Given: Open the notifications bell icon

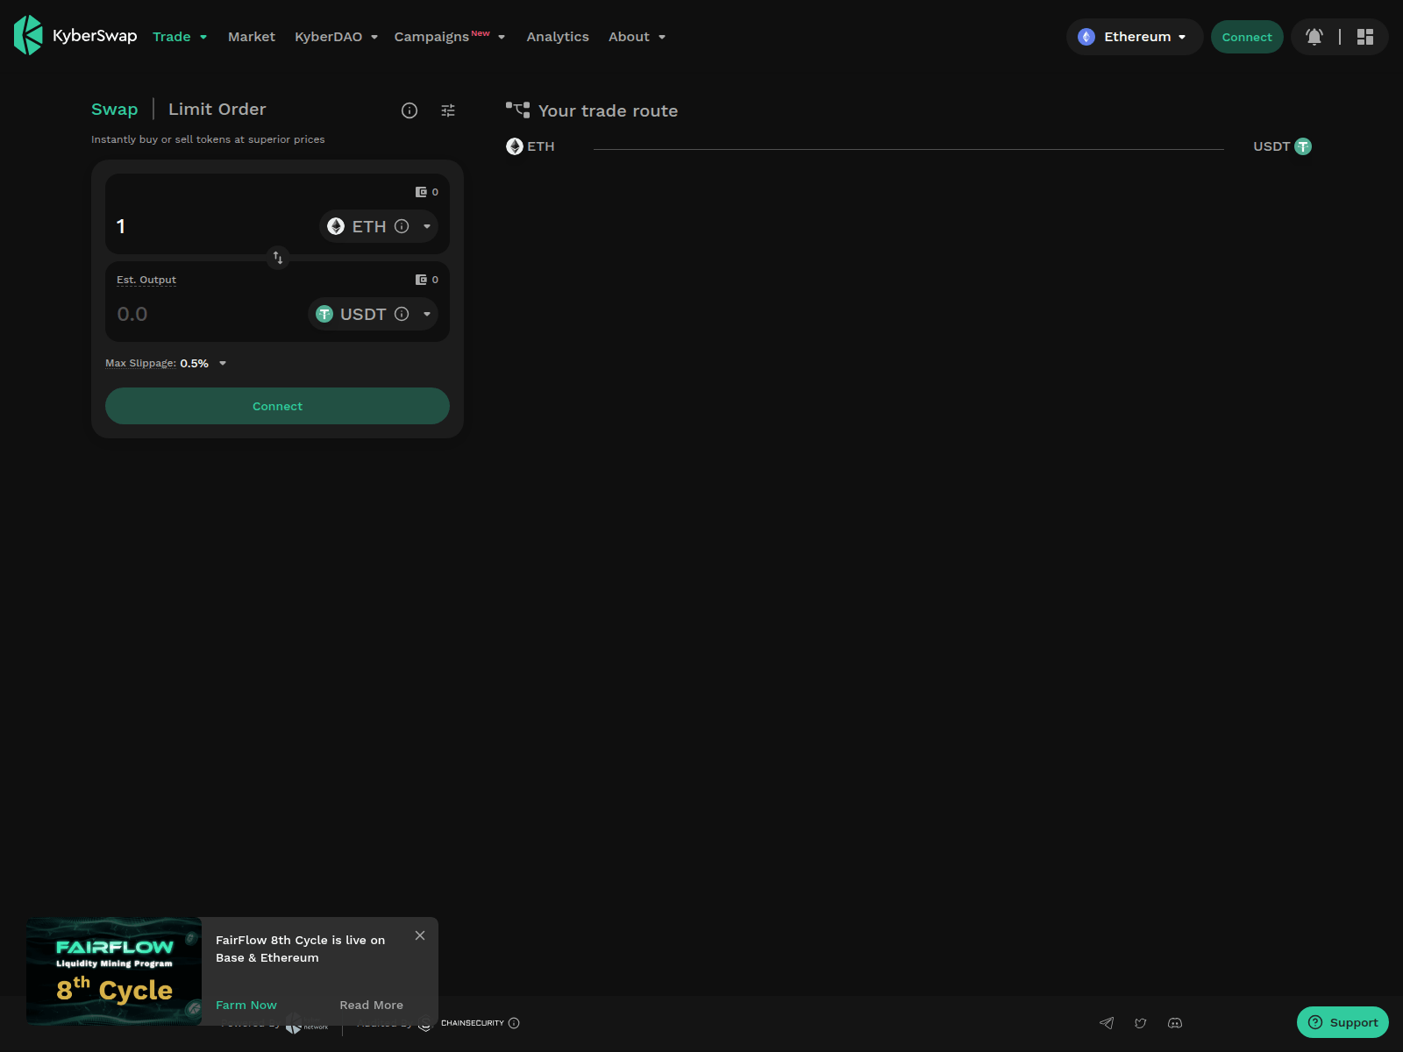Looking at the screenshot, I should [x=1314, y=37].
